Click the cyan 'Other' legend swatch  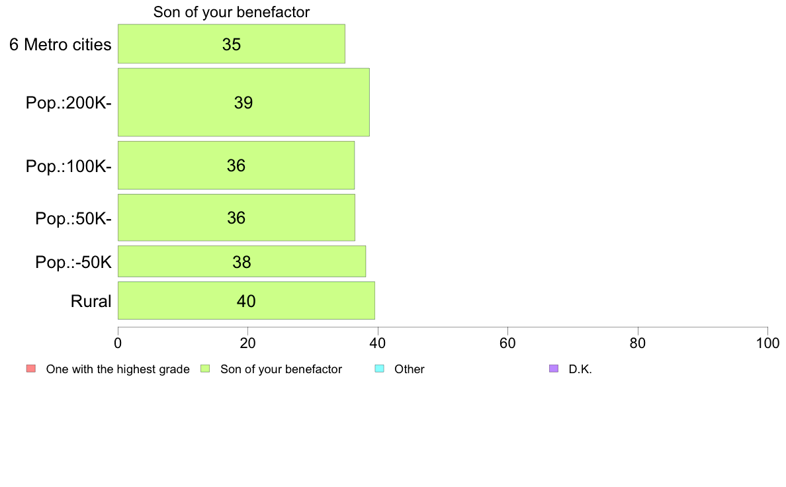pyautogui.click(x=380, y=369)
